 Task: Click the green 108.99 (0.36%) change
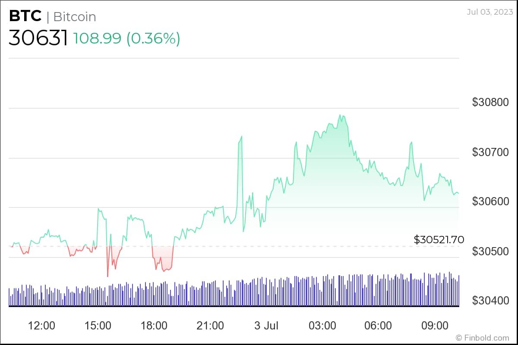point(126,38)
